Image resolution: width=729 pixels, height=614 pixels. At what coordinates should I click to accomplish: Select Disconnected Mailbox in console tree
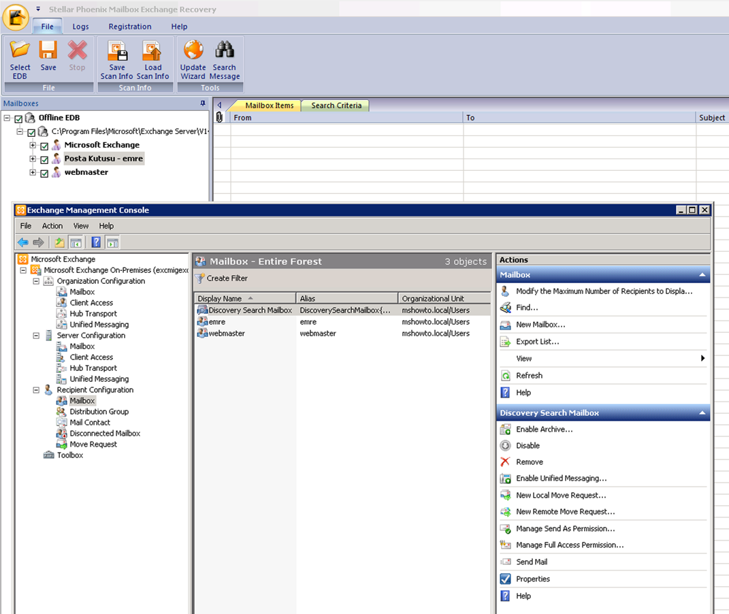pos(105,434)
